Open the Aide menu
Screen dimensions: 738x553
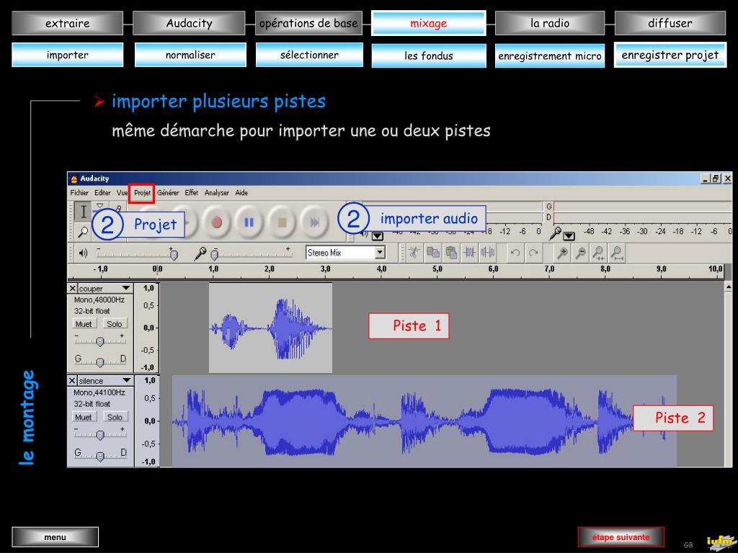tap(241, 193)
